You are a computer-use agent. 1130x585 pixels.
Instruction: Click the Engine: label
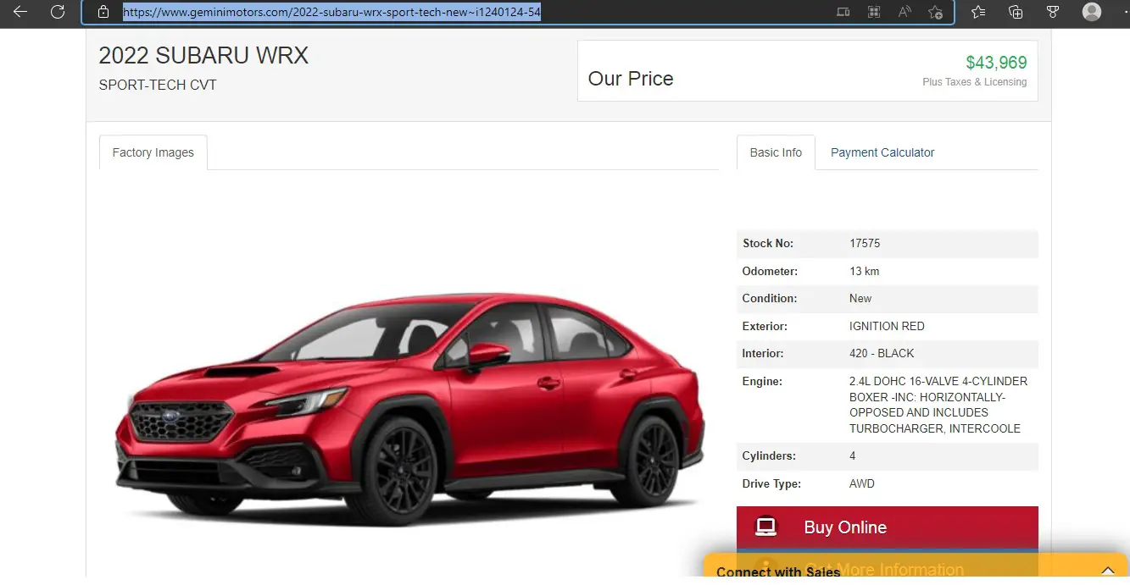click(762, 381)
